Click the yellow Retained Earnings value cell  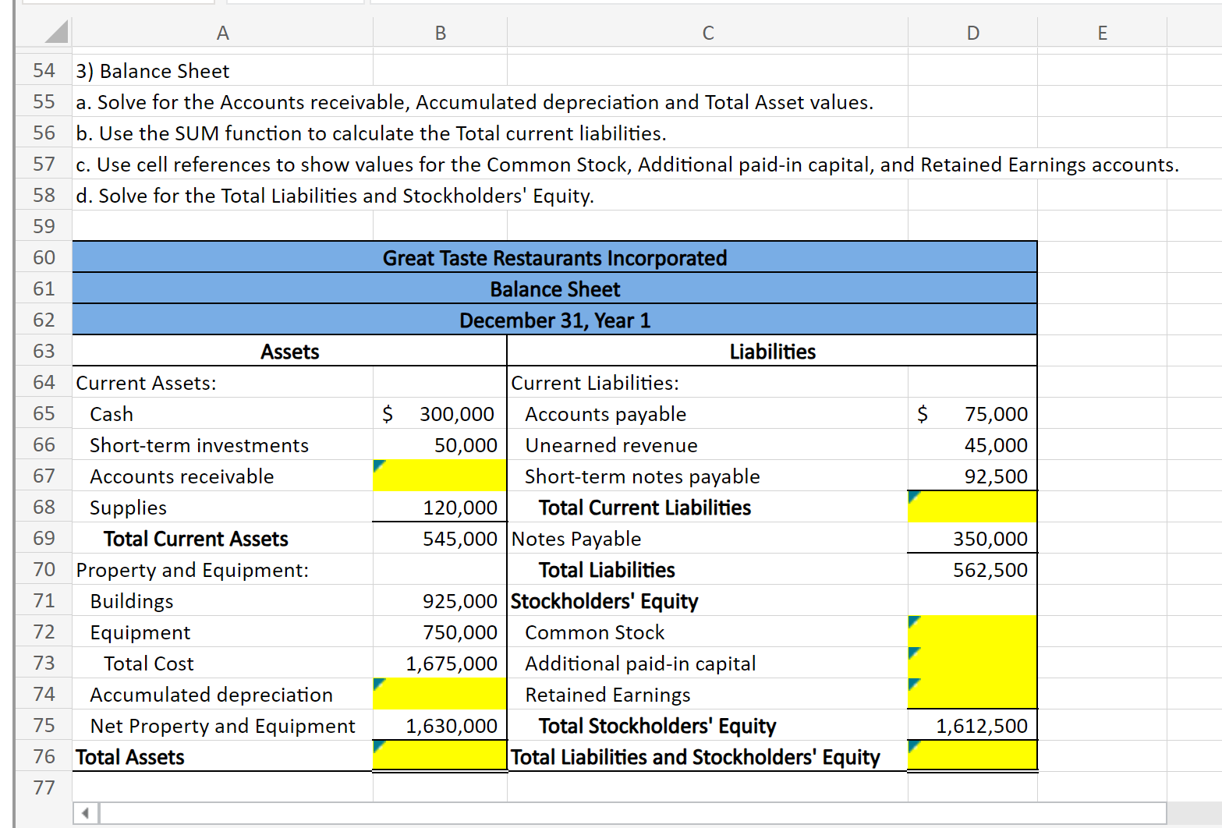tap(972, 694)
